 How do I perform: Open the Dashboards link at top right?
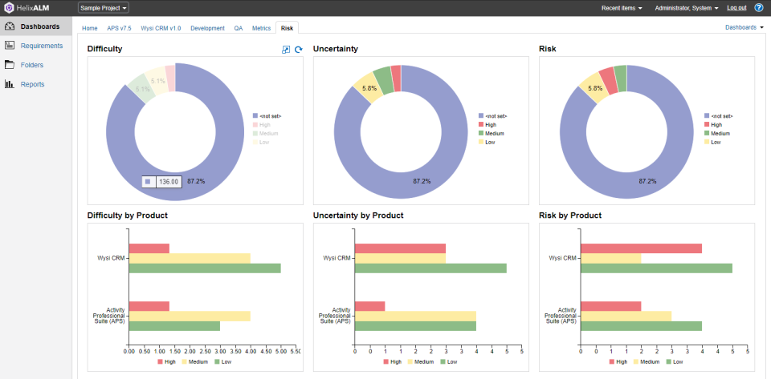[744, 27]
